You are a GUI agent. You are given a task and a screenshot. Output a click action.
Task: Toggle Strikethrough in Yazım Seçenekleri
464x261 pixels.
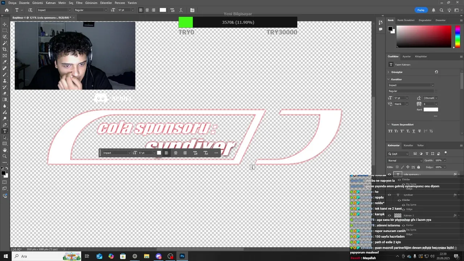(419, 131)
